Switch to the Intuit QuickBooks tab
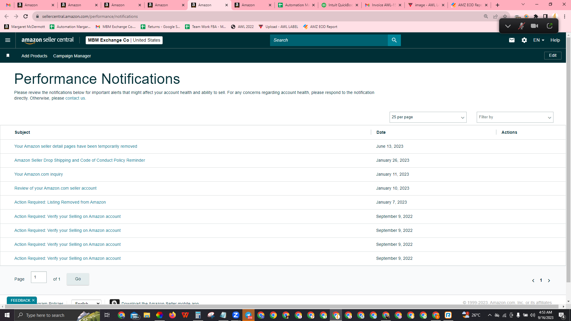571x321 pixels. coord(340,5)
